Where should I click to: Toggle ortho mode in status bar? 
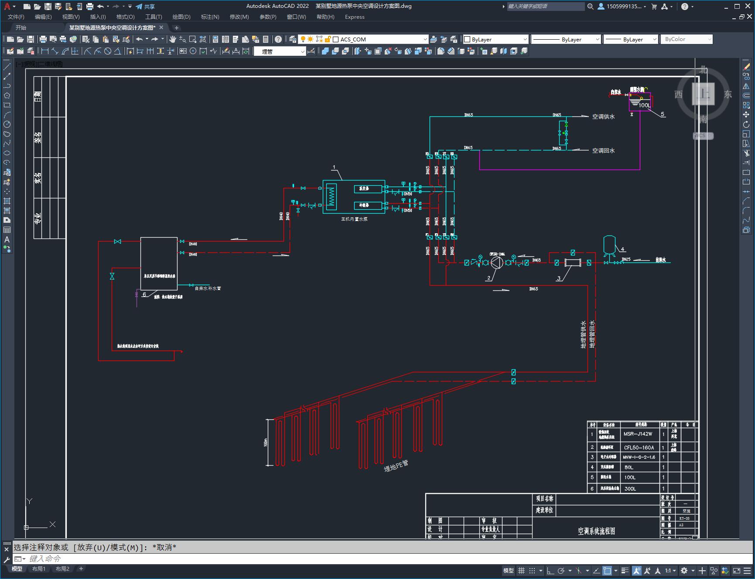(x=550, y=570)
